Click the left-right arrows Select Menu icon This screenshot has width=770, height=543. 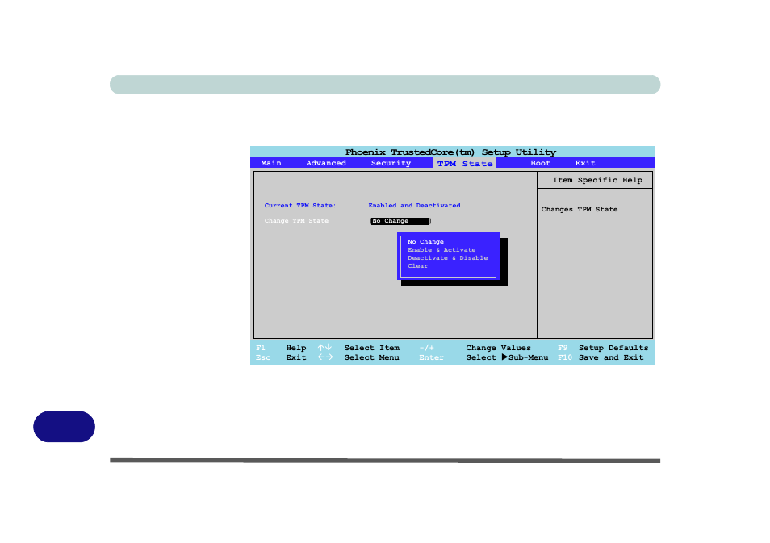(x=325, y=357)
